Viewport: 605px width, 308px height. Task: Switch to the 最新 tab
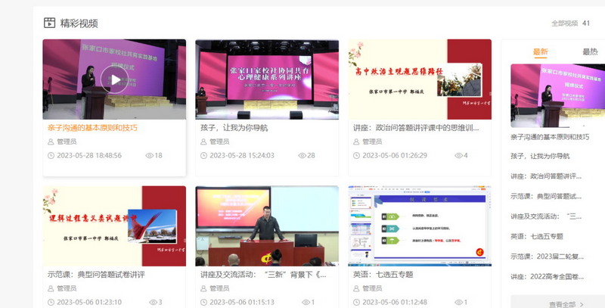pos(540,51)
